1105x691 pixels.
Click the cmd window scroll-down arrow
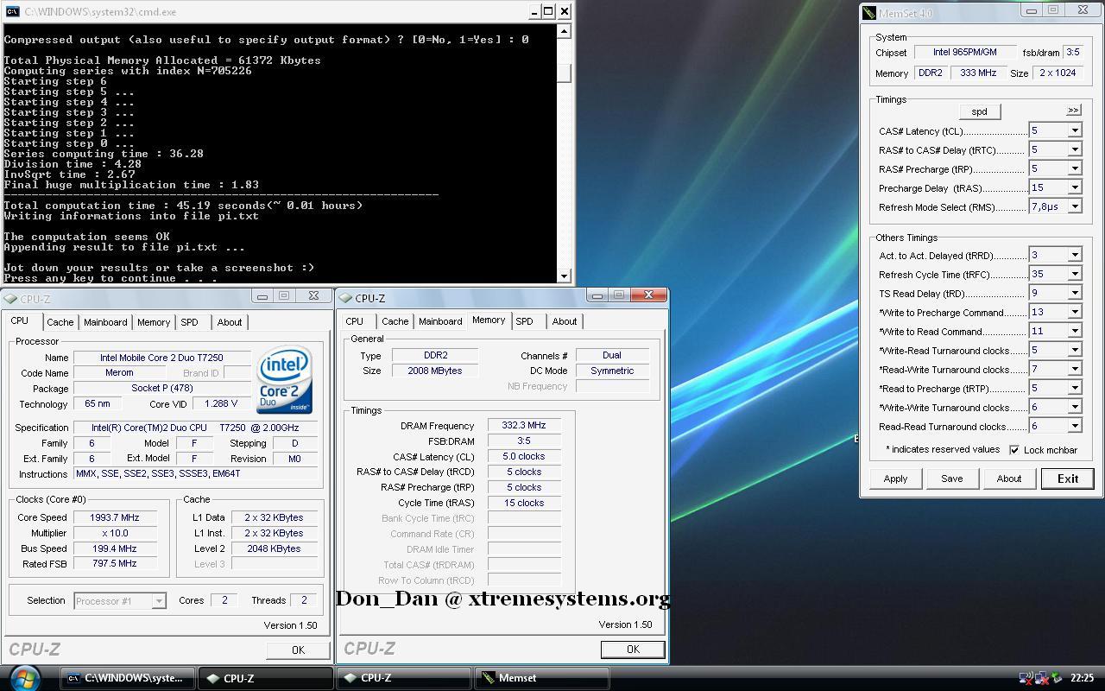click(565, 276)
